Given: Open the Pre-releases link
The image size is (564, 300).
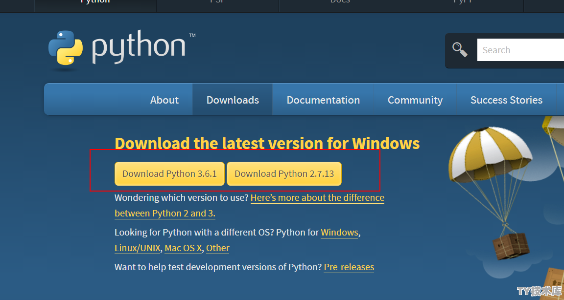Looking at the screenshot, I should (349, 267).
